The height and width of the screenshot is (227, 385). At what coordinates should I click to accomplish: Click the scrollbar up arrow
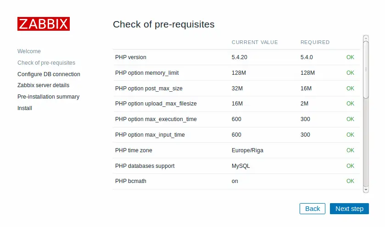pyautogui.click(x=366, y=38)
